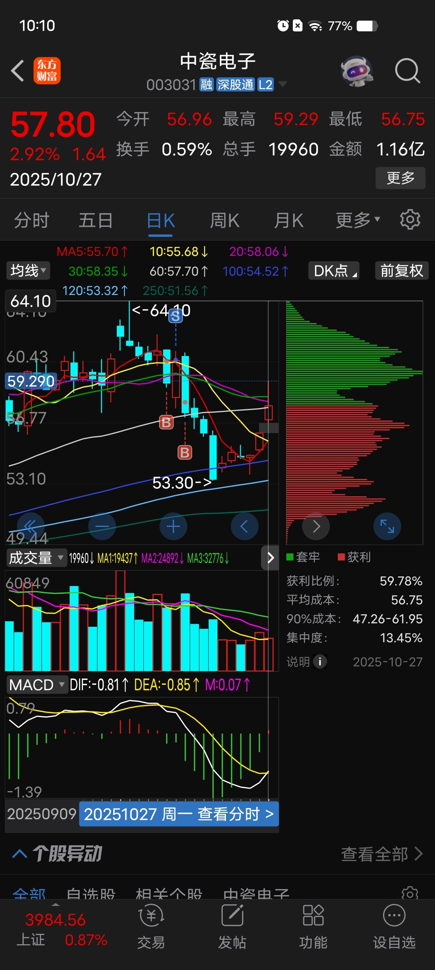This screenshot has width=435, height=970.
Task: Open 个股异动 settings gear
Action: 410,894
